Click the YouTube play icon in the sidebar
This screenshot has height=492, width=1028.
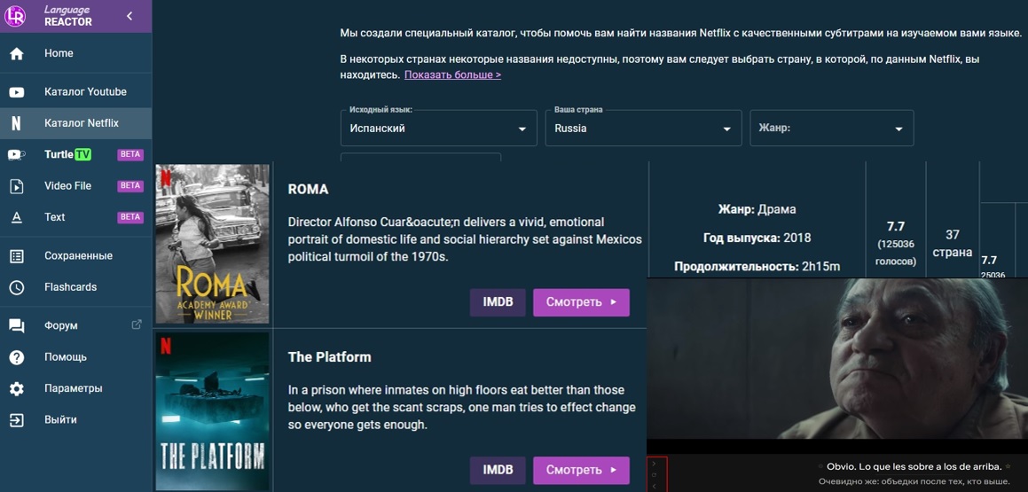point(16,92)
